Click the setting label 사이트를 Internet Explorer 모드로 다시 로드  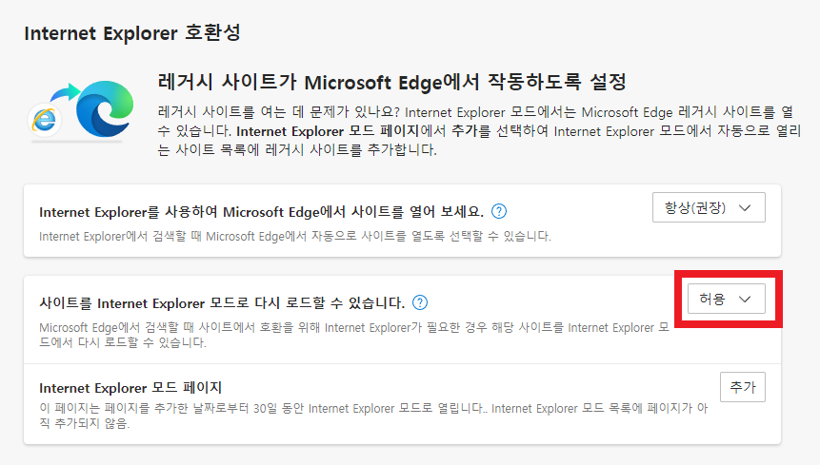point(222,303)
